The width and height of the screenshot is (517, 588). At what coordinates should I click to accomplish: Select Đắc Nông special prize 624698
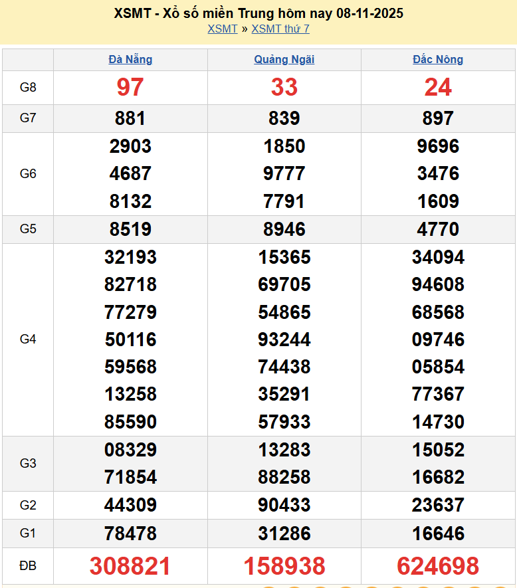438,566
